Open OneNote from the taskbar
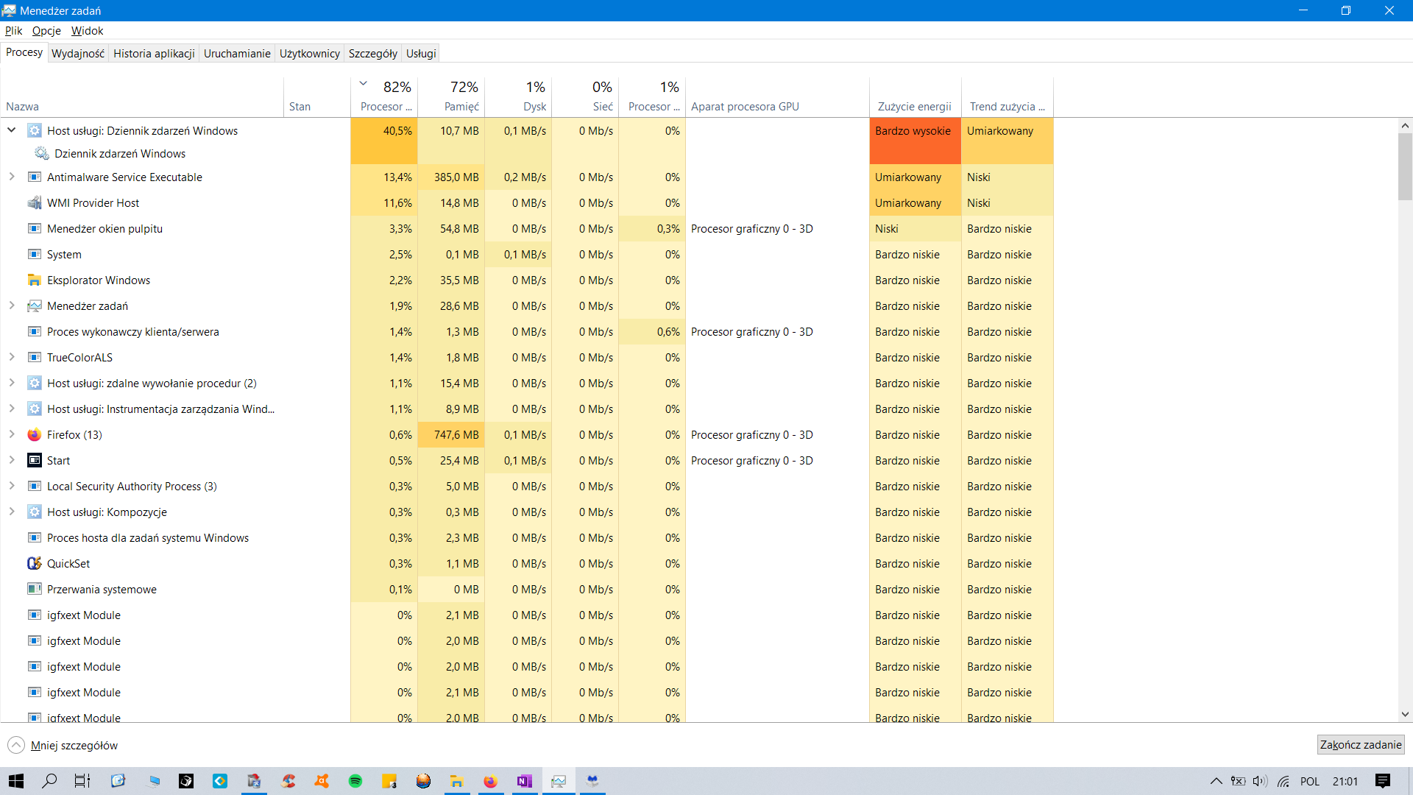Viewport: 1413px width, 795px height. 524,781
